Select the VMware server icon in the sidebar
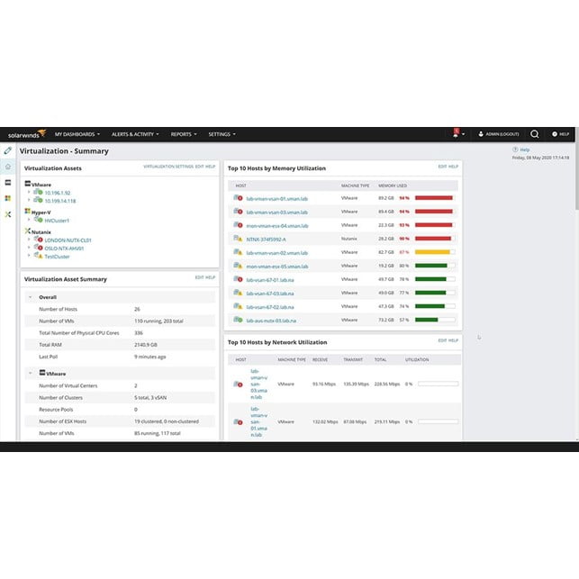The width and height of the screenshot is (579, 579). (x=8, y=183)
